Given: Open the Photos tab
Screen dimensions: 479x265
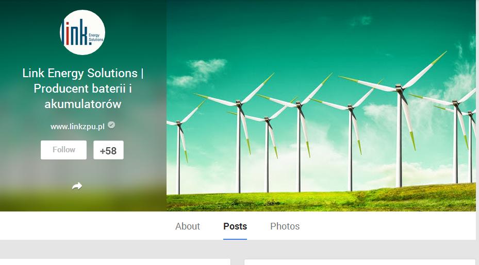Looking at the screenshot, I should click(285, 226).
